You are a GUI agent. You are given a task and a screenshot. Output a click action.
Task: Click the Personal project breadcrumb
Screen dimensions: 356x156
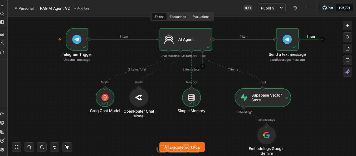(x=24, y=8)
